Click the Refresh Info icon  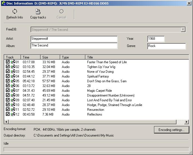(x=15, y=11)
